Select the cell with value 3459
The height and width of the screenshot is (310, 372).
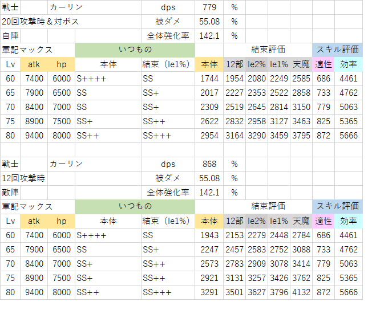[x=279, y=136]
